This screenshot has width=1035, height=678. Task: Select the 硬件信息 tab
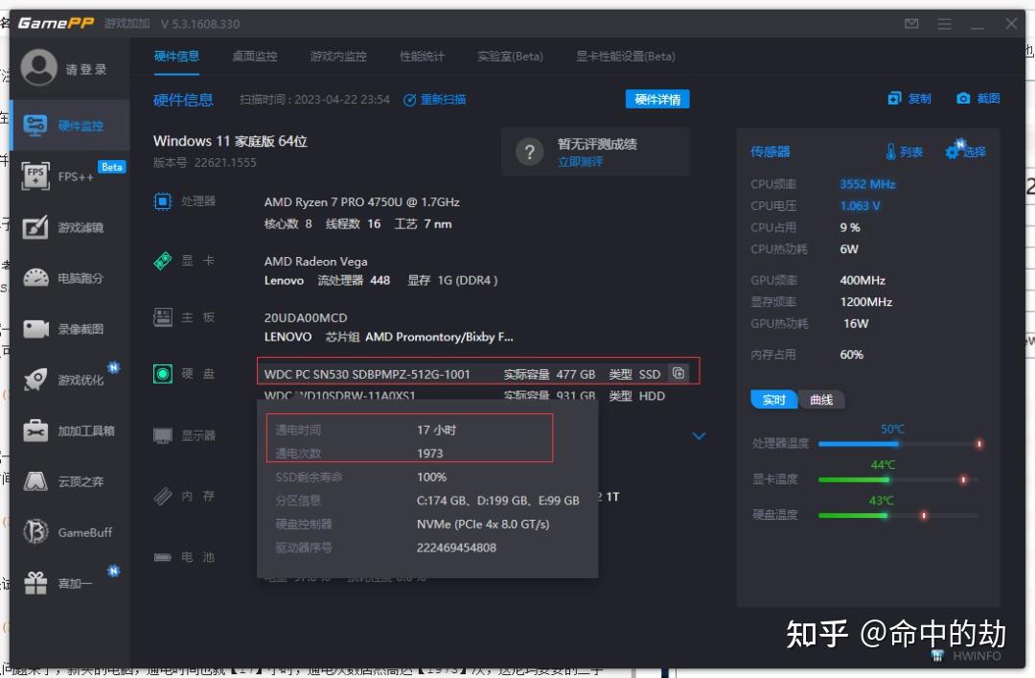point(176,57)
